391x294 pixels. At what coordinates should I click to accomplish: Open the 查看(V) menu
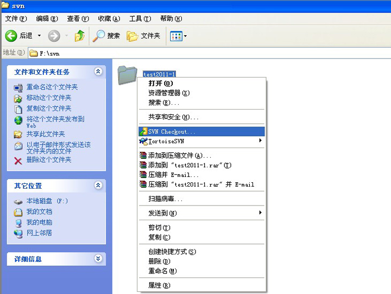(x=78, y=18)
